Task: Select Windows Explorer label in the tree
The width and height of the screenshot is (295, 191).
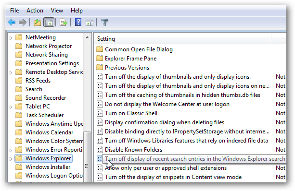Action: [48, 158]
